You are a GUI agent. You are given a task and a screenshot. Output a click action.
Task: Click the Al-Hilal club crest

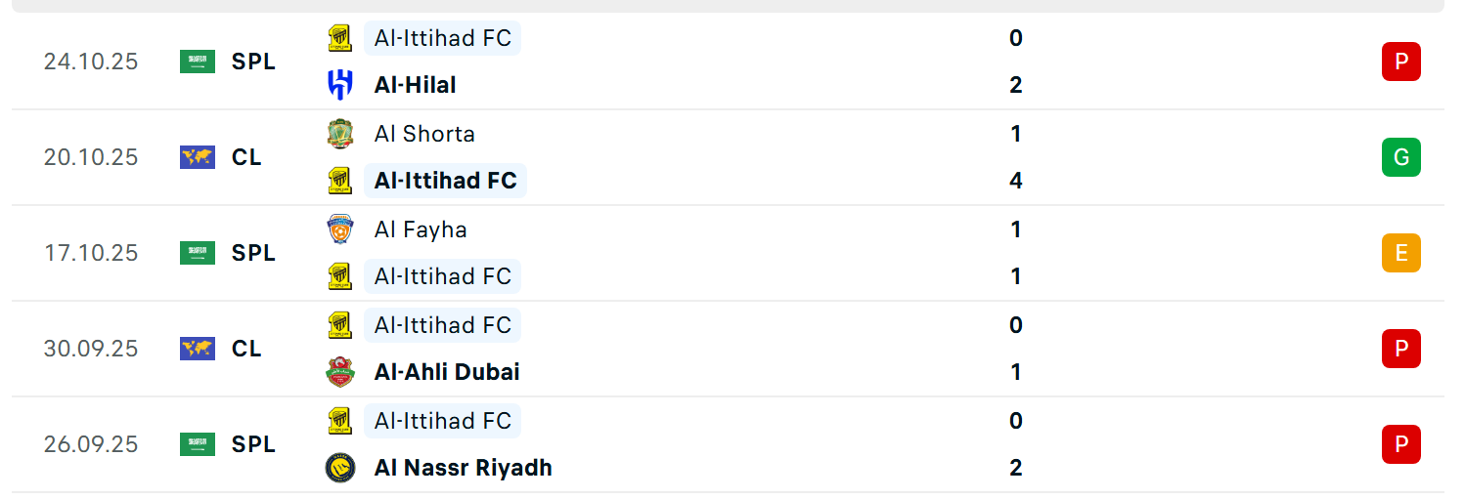(339, 85)
